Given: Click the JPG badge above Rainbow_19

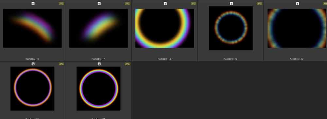Looking at the screenshot, I should coord(259,4).
